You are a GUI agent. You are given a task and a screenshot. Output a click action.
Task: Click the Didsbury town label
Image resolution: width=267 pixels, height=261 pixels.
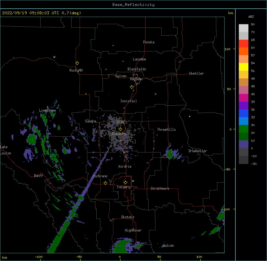119,134
